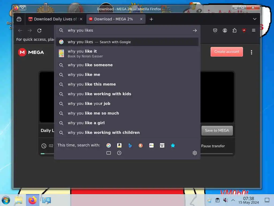274x206 pixels.
Task: Open search settings gear icon
Action: pyautogui.click(x=195, y=153)
